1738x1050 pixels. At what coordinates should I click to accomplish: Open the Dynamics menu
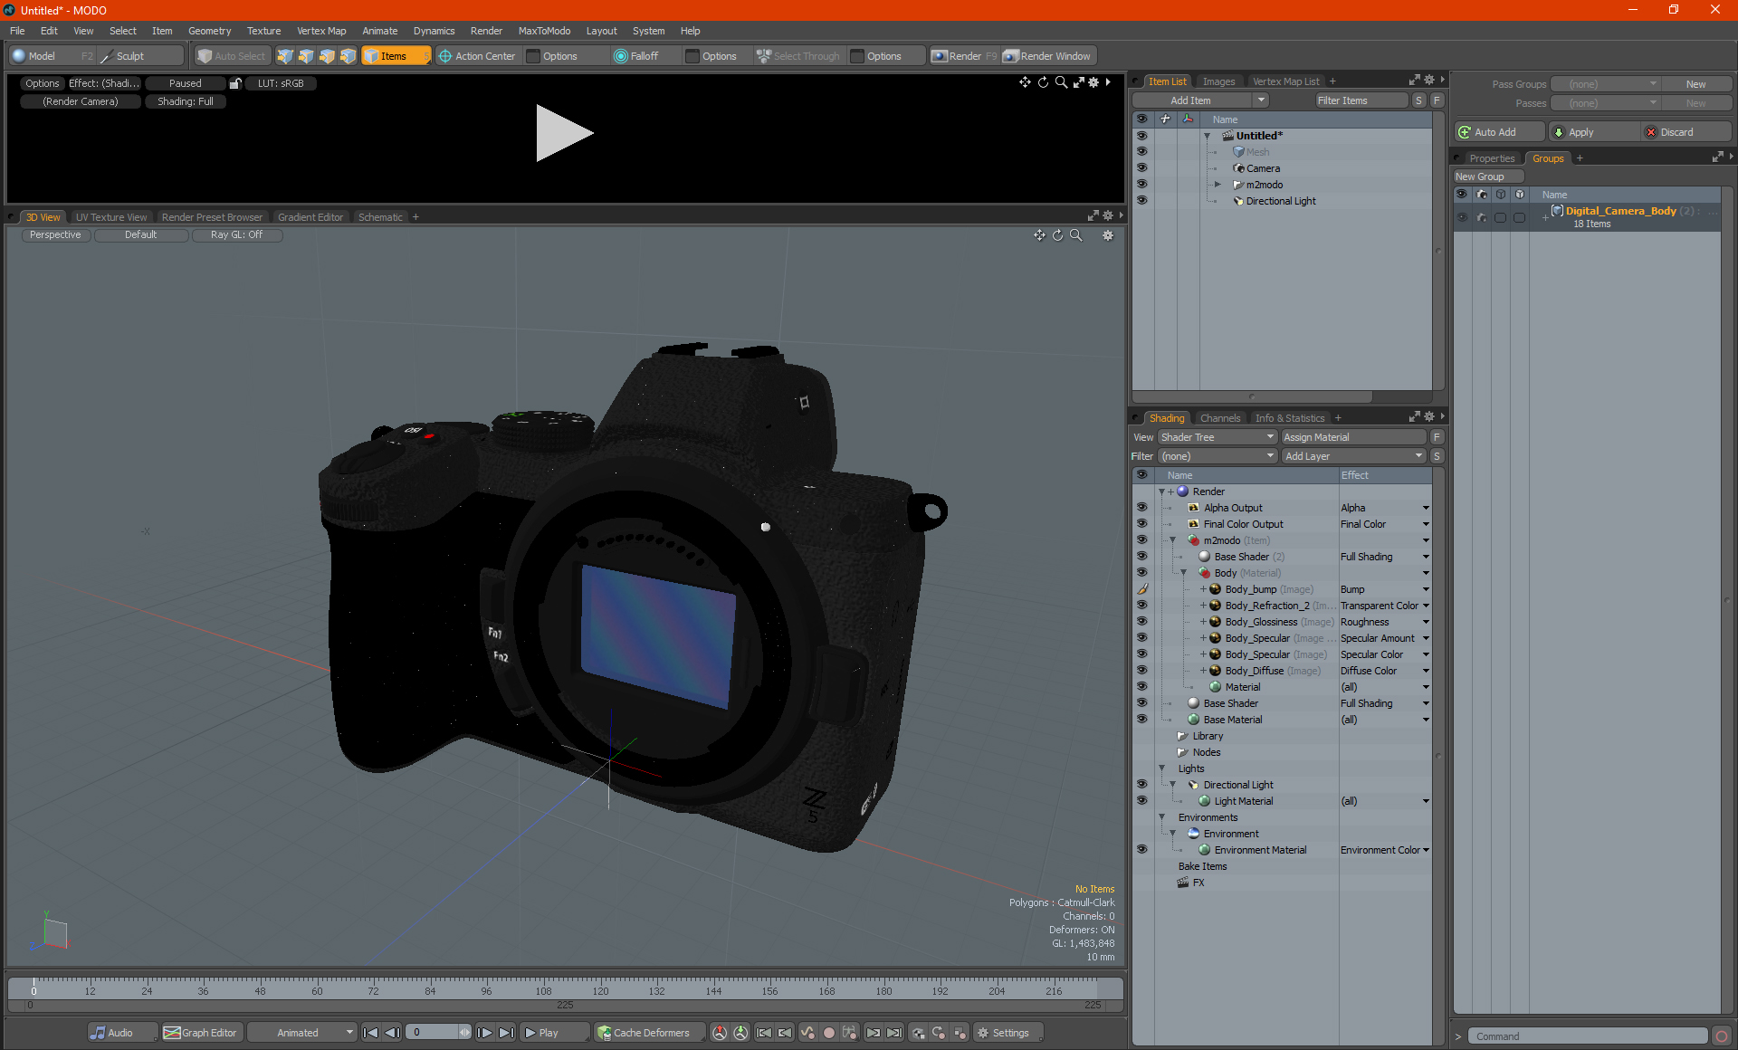tap(434, 31)
